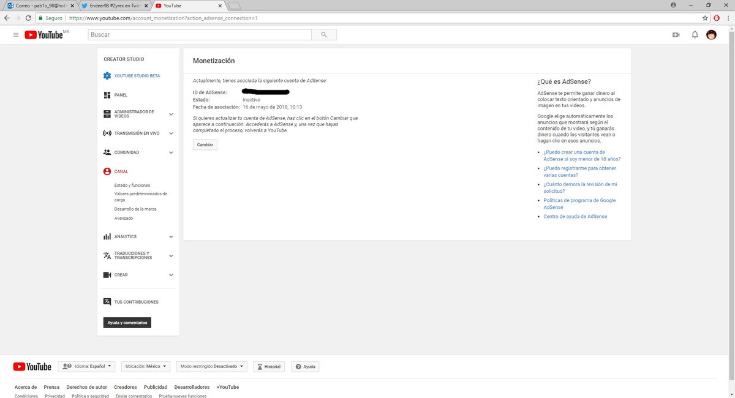Open a new browser tab
Screen dimensions: 735x398
click(x=233, y=6)
